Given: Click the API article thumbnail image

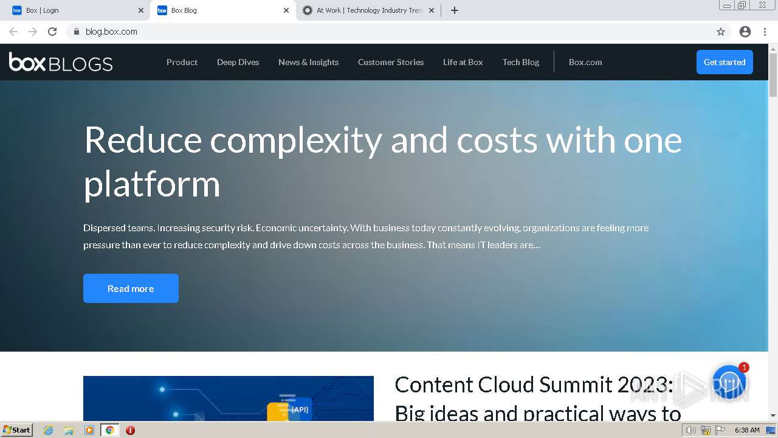Looking at the screenshot, I should tap(229, 398).
